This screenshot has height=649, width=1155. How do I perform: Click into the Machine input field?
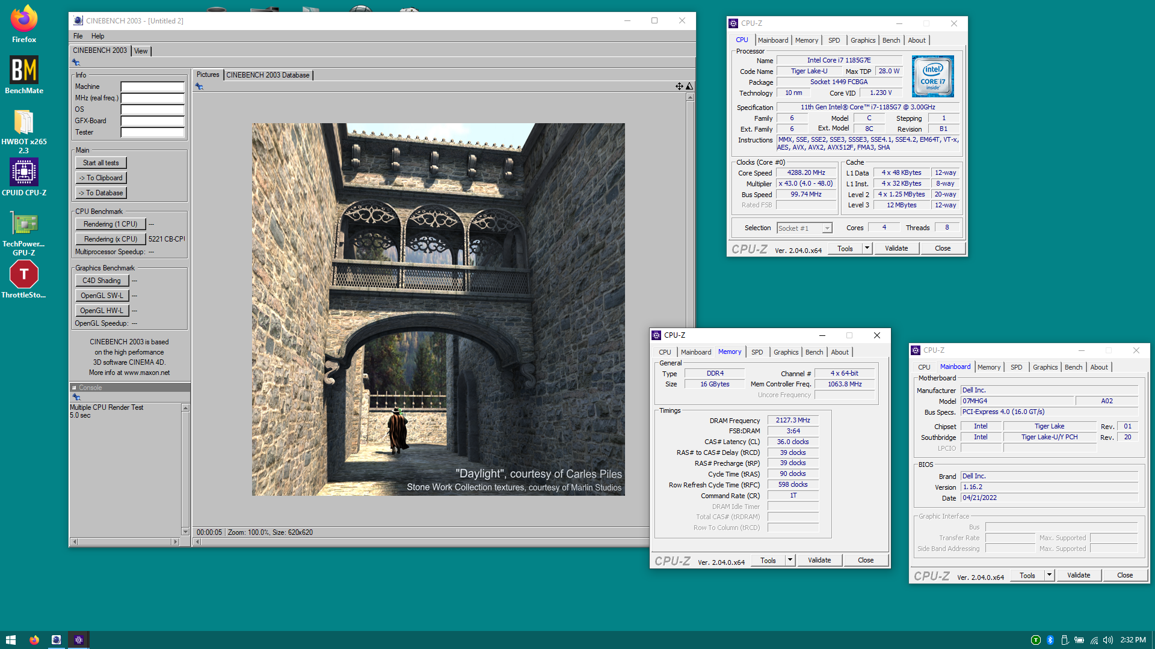[x=152, y=87]
